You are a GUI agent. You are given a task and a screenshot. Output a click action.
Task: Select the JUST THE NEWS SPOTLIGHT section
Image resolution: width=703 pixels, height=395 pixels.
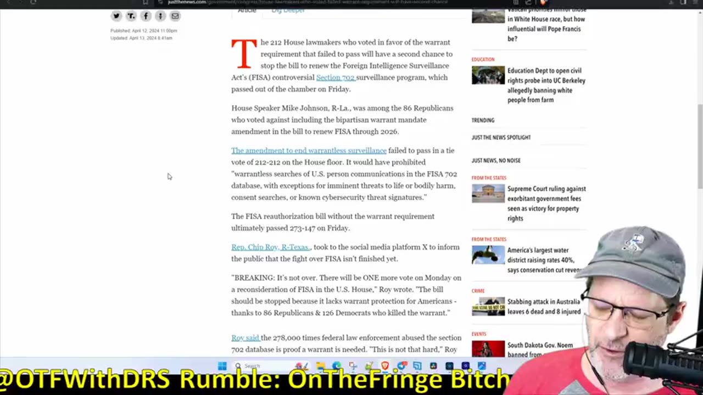501,138
